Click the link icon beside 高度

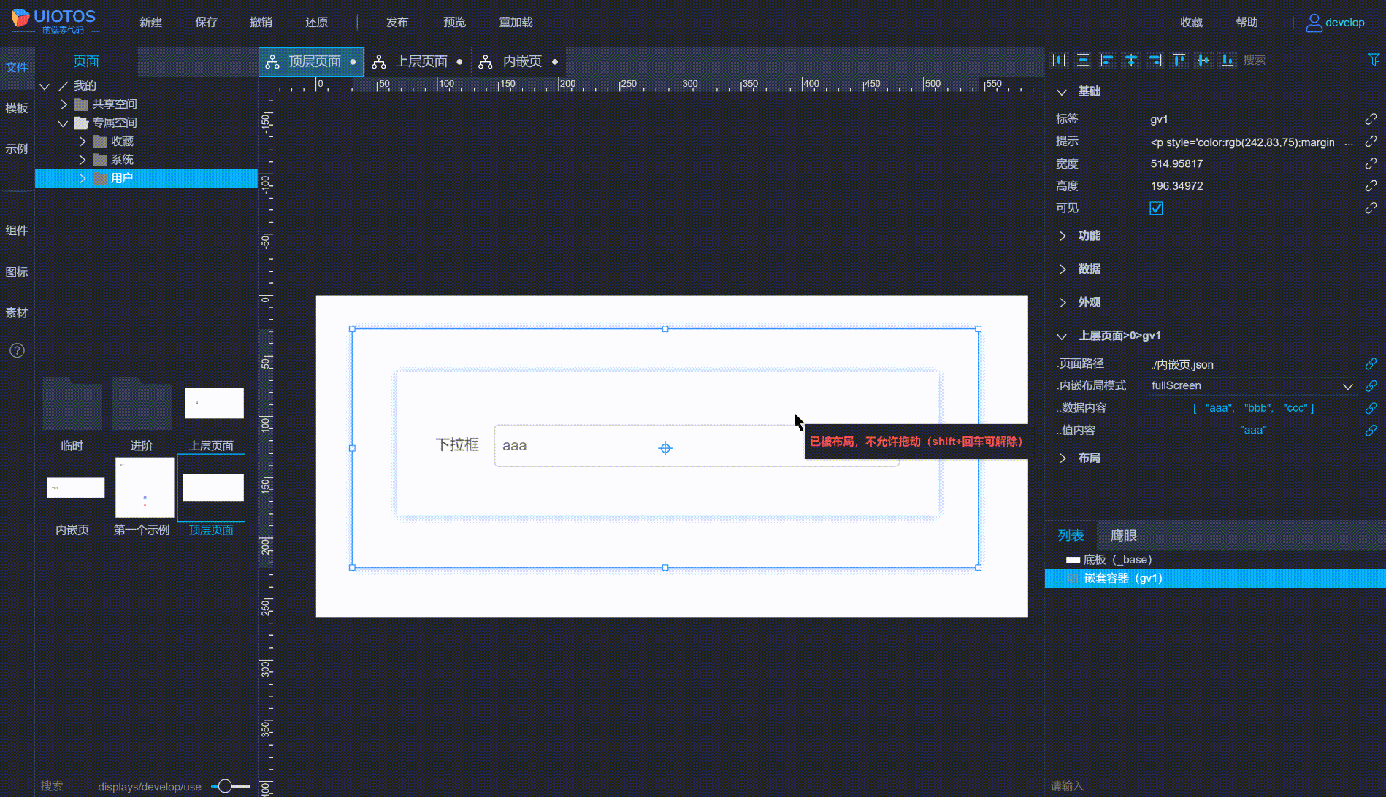click(x=1371, y=186)
